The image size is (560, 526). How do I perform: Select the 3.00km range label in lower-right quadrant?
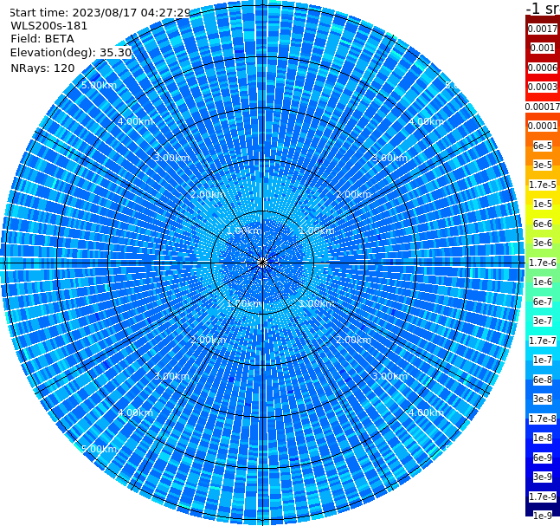(390, 376)
